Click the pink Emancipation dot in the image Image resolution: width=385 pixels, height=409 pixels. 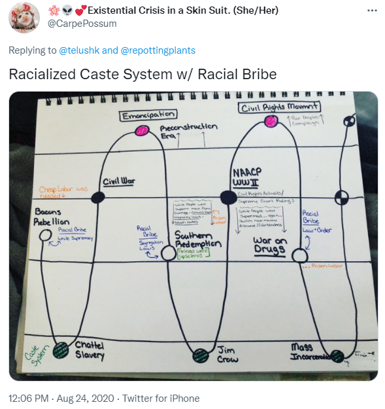[142, 130]
